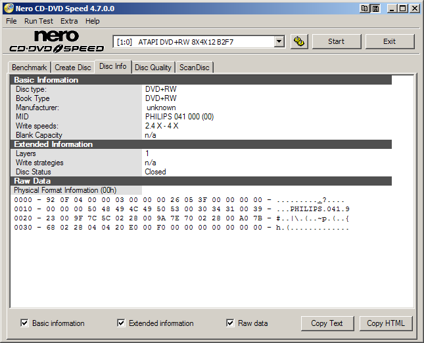
Task: Uncheck the Extended information checkbox
Action: (x=121, y=323)
